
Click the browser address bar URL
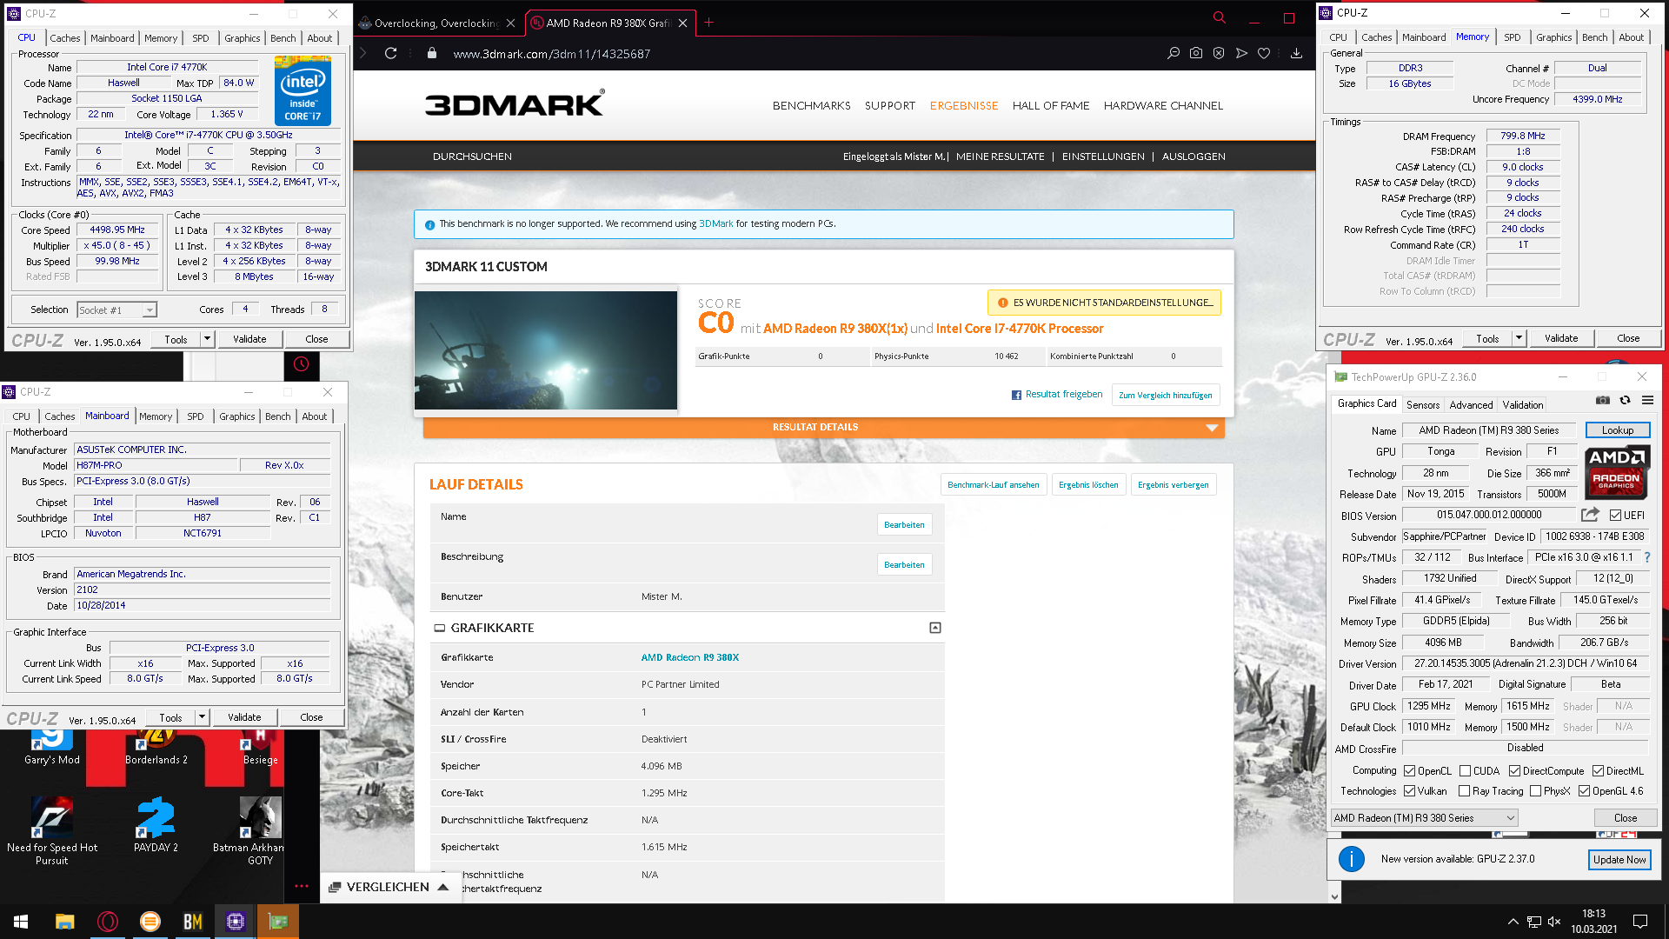(552, 54)
